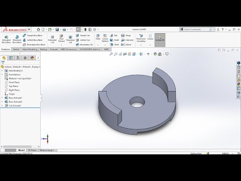241x181 pixels.
Task: Choose the Swept Boss/Base command
Action: click(x=33, y=36)
